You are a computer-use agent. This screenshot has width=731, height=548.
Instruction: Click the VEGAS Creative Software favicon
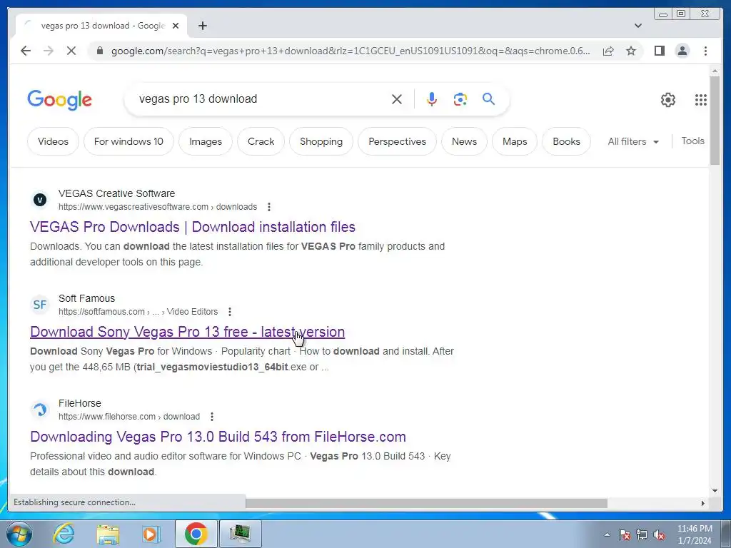click(40, 200)
